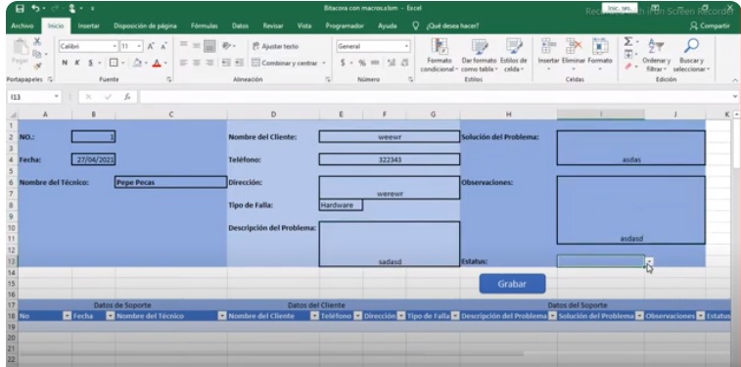Open the Datos tab
The width and height of the screenshot is (741, 367).
(x=240, y=26)
